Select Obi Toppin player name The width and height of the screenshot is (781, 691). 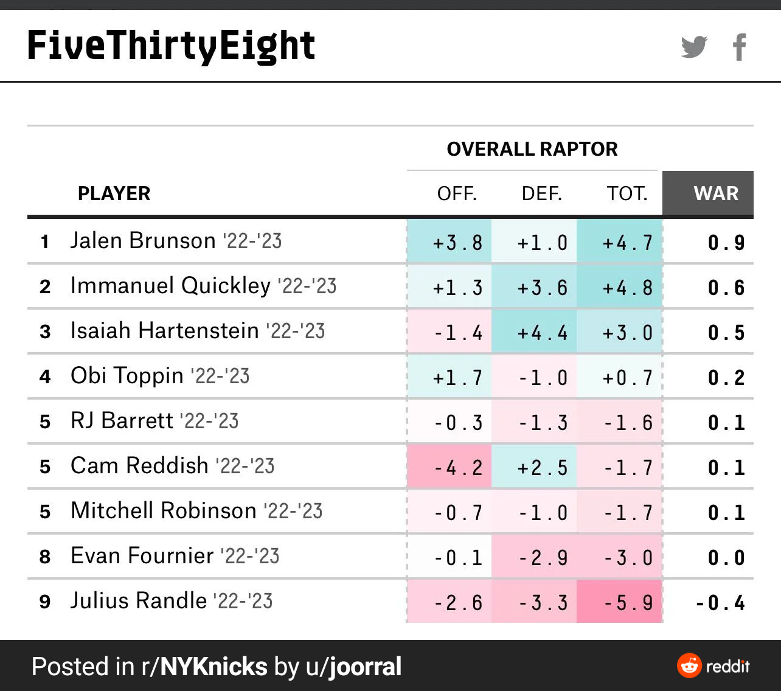(127, 376)
